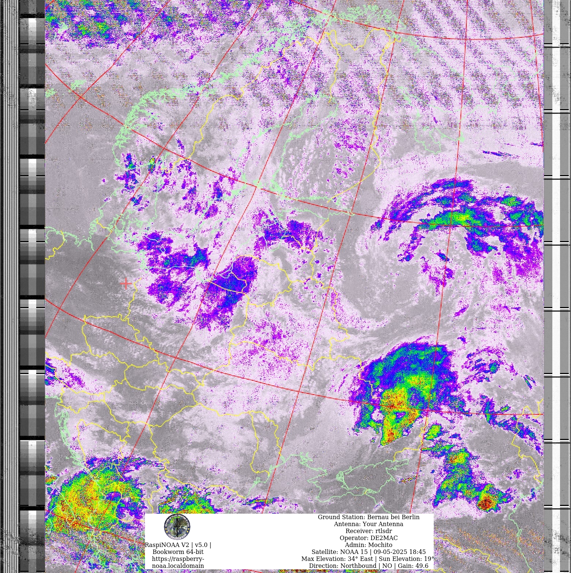The width and height of the screenshot is (571, 573).
Task: Click the 'Receiver: rtlsdr' line
Action: [369, 531]
